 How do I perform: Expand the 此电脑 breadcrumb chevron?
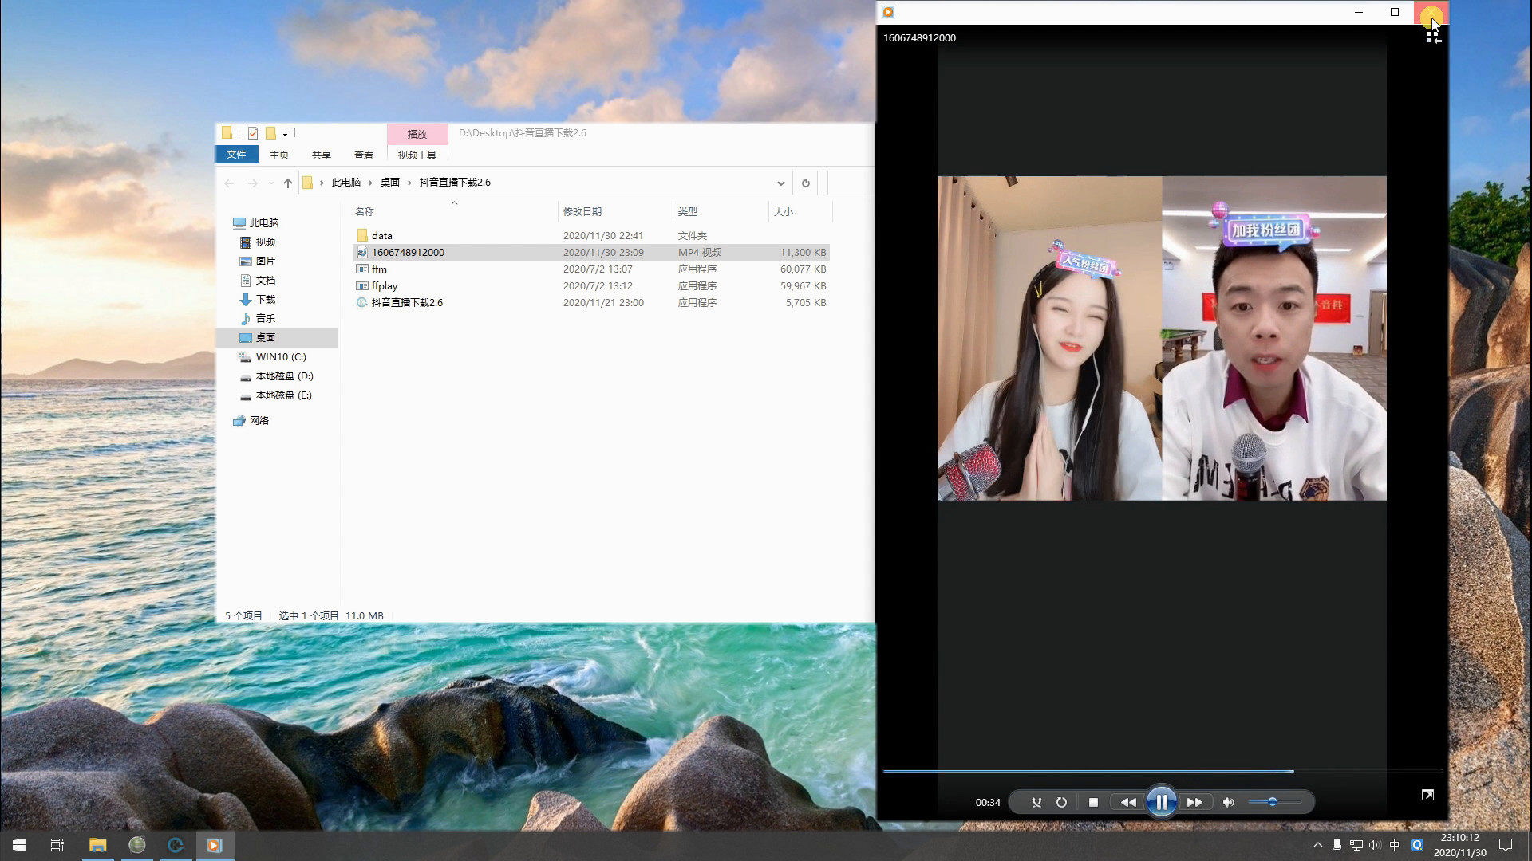click(x=370, y=183)
